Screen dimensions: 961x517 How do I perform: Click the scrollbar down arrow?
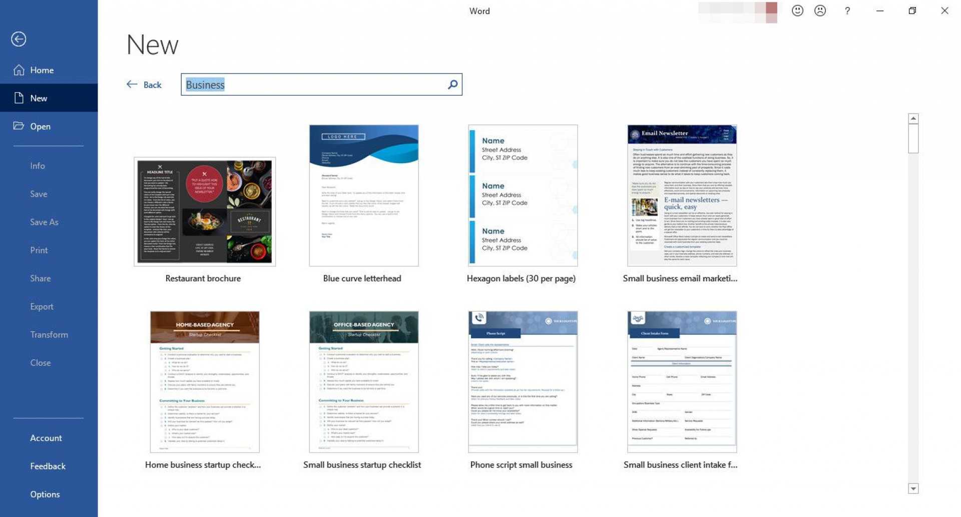(x=913, y=488)
